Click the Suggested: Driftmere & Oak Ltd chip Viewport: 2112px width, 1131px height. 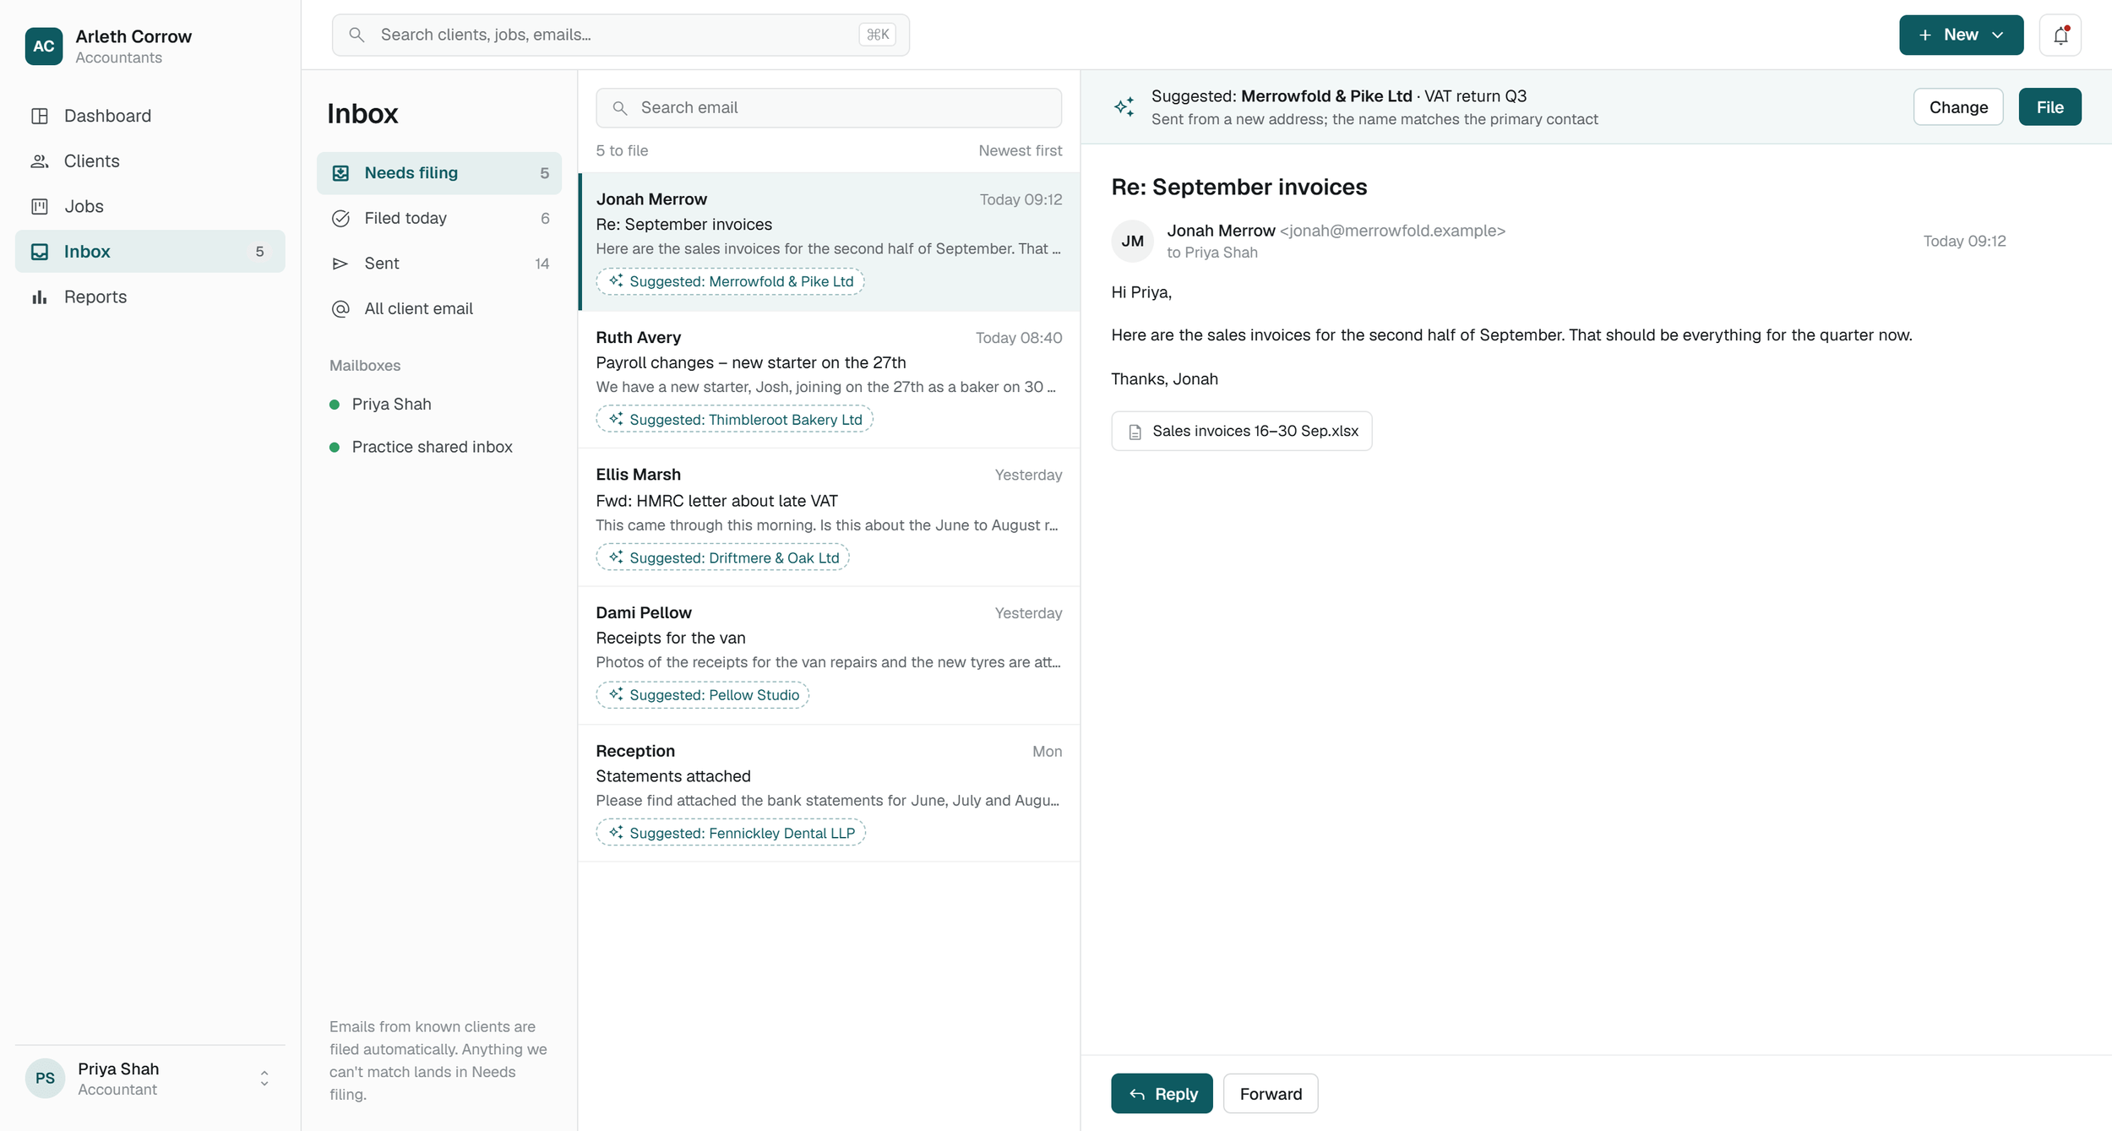[x=722, y=558]
